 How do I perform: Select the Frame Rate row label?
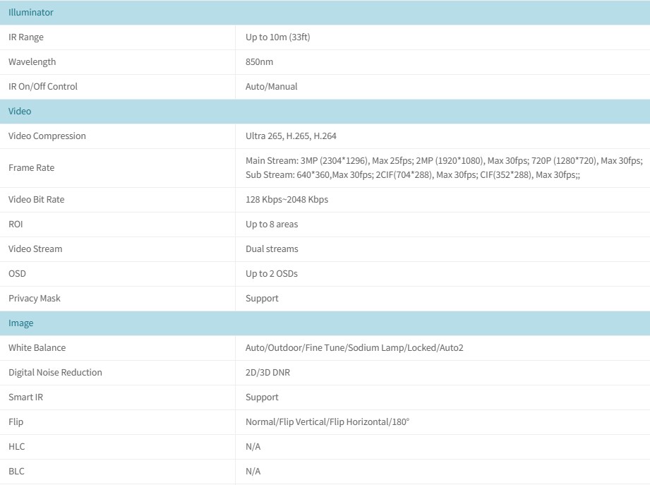(31, 168)
